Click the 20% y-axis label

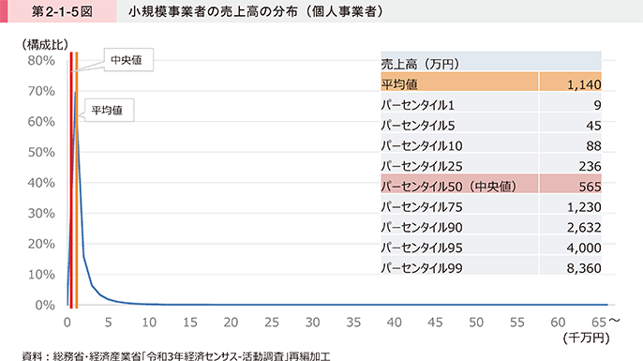[41, 244]
